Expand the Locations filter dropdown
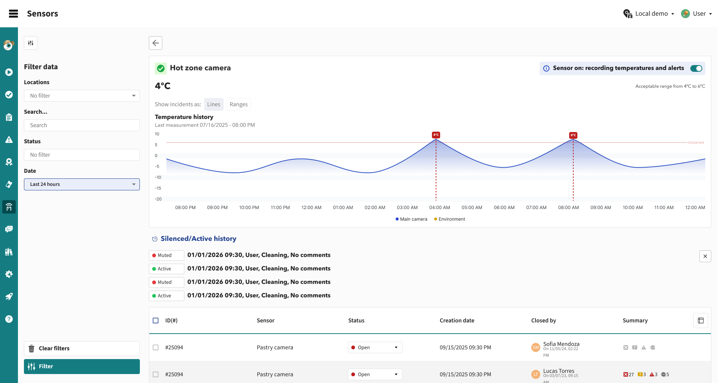 [82, 96]
